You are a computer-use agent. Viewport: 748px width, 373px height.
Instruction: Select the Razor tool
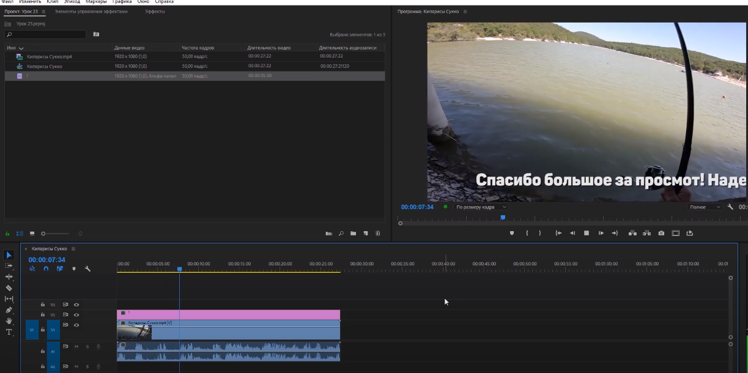9,287
